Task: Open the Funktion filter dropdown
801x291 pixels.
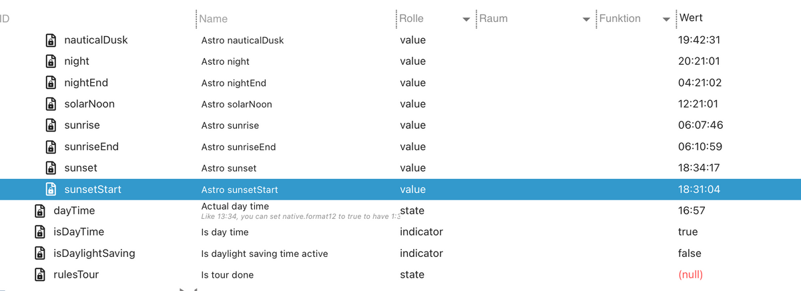Action: (666, 19)
